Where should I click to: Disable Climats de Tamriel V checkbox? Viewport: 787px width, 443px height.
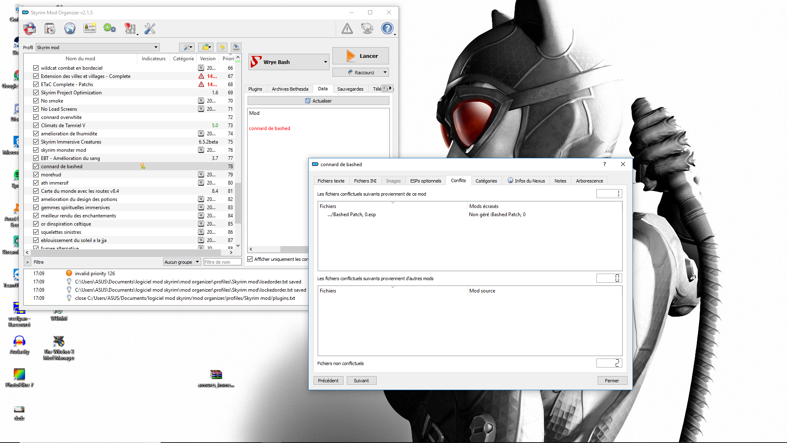(36, 126)
